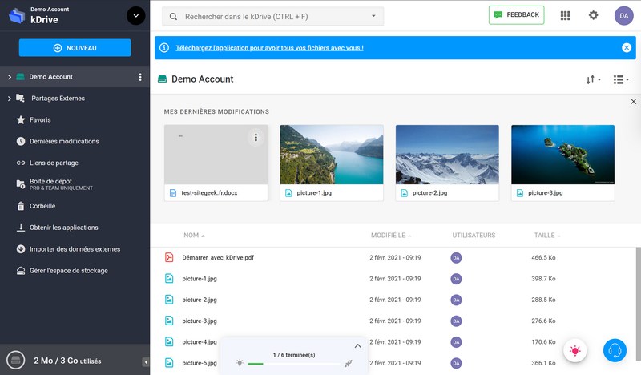The image size is (641, 375).
Task: Click the DA user avatar
Action: pos(623,15)
